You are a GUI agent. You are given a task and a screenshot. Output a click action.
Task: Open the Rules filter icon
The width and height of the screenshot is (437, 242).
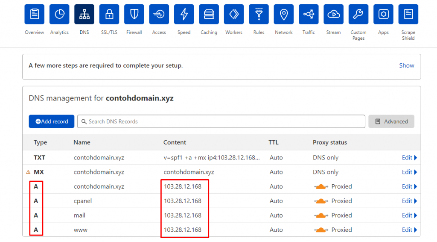tap(259, 15)
